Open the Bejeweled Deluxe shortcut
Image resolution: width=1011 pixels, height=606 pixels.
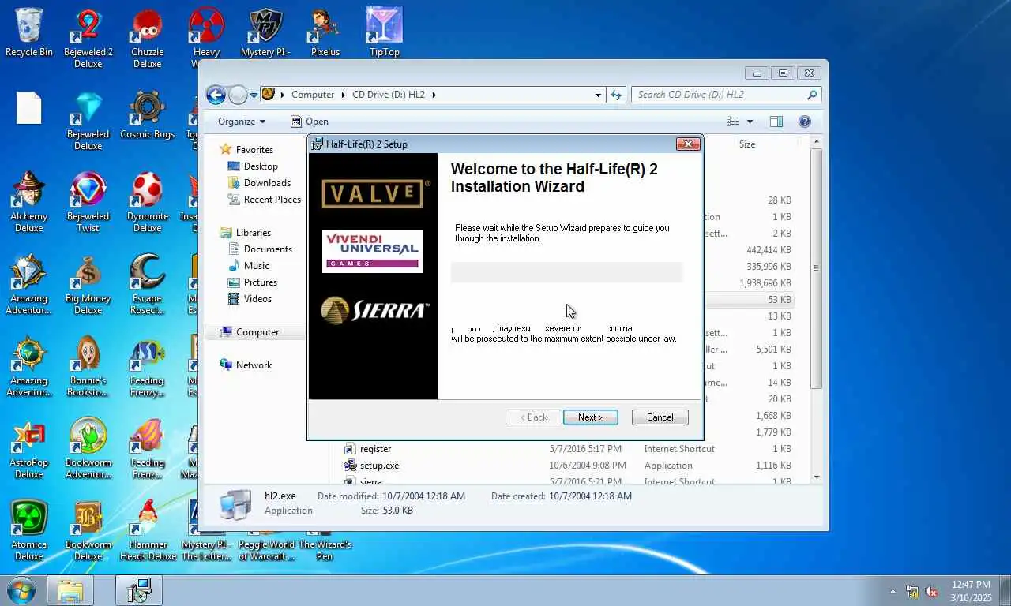(x=88, y=120)
